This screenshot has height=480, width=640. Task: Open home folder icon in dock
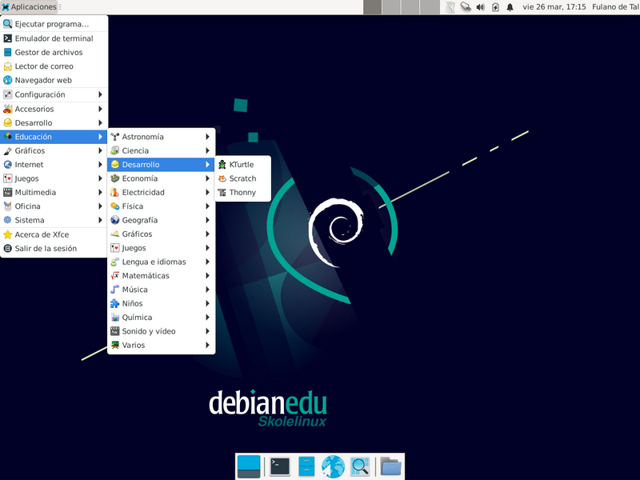pos(390,466)
